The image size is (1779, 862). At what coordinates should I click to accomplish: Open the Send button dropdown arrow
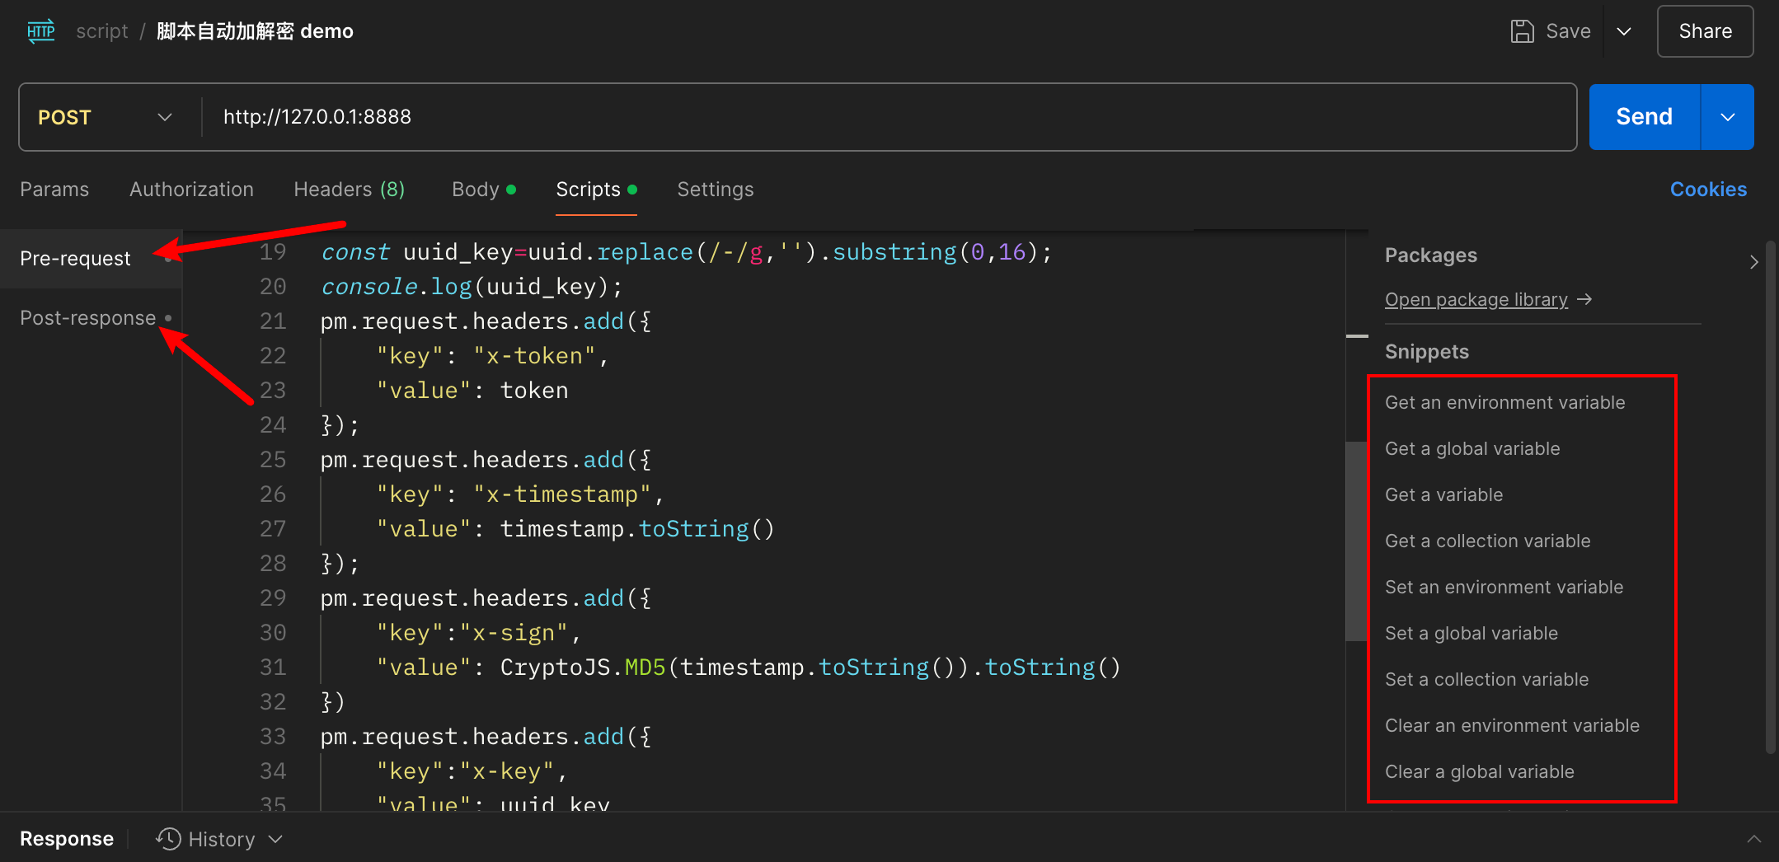point(1728,117)
